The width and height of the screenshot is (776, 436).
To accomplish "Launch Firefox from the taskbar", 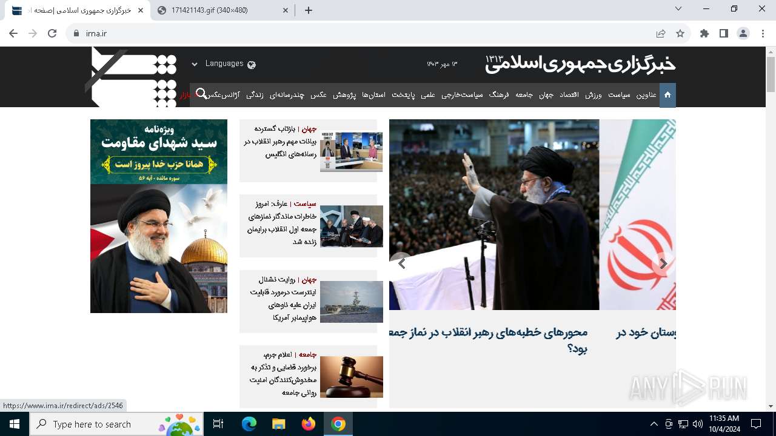I will [x=309, y=424].
